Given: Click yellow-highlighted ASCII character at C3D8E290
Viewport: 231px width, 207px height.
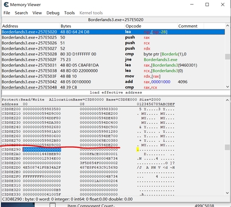Looking at the screenshot, I should (138, 150).
